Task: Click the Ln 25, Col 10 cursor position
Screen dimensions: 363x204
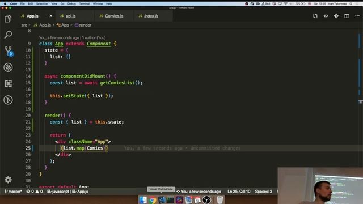Action: 239,192
